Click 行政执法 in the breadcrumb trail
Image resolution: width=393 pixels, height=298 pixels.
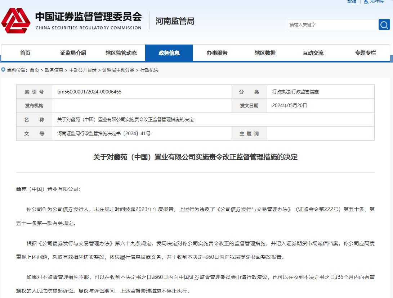(149, 70)
